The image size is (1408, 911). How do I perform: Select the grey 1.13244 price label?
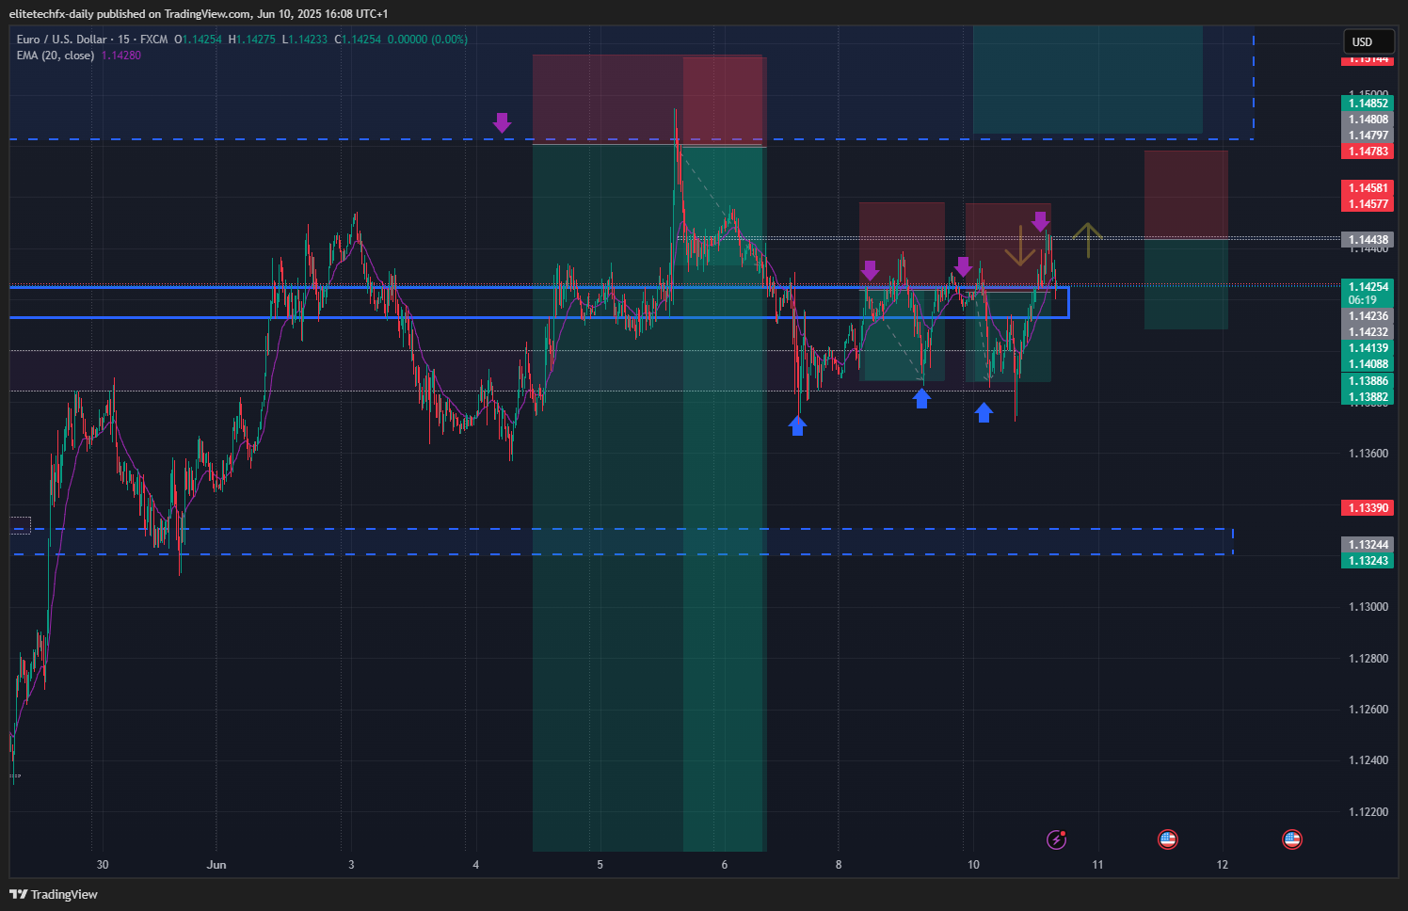1368,545
